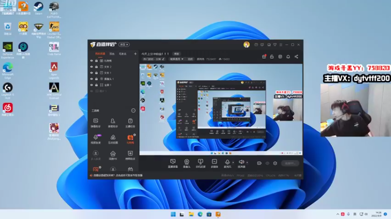Screen dimensions: 391x219
Task: Open the gift box icon with red badge
Action: tap(264, 56)
